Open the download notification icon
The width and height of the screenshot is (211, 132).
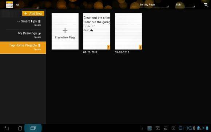(158, 128)
